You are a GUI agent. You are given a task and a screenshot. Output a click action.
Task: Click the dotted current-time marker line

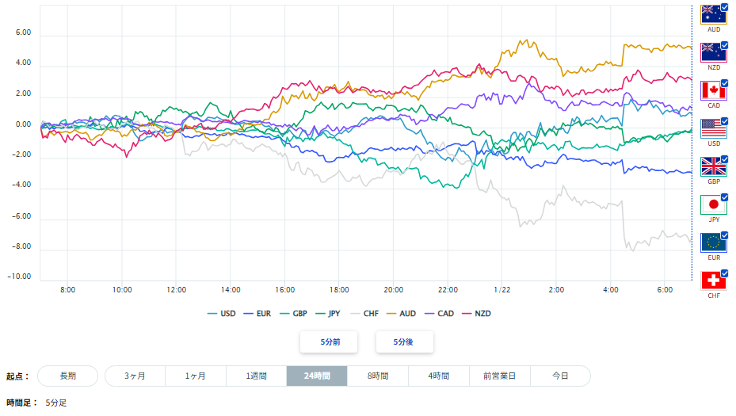coord(692,143)
